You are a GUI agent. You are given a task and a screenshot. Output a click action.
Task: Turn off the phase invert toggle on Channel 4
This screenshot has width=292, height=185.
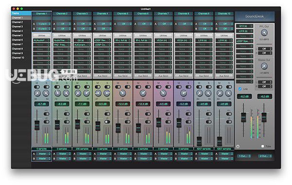click(x=107, y=122)
